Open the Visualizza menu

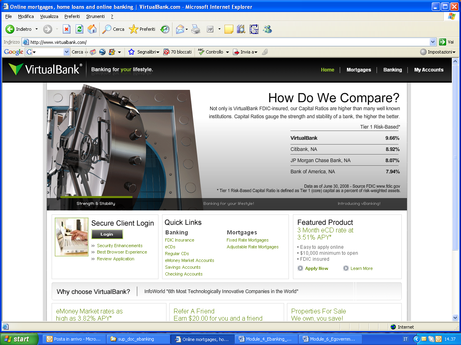click(49, 16)
